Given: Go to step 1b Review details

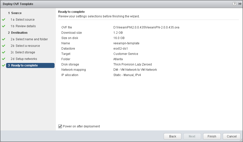Looking at the screenshot, I should coord(23,26).
